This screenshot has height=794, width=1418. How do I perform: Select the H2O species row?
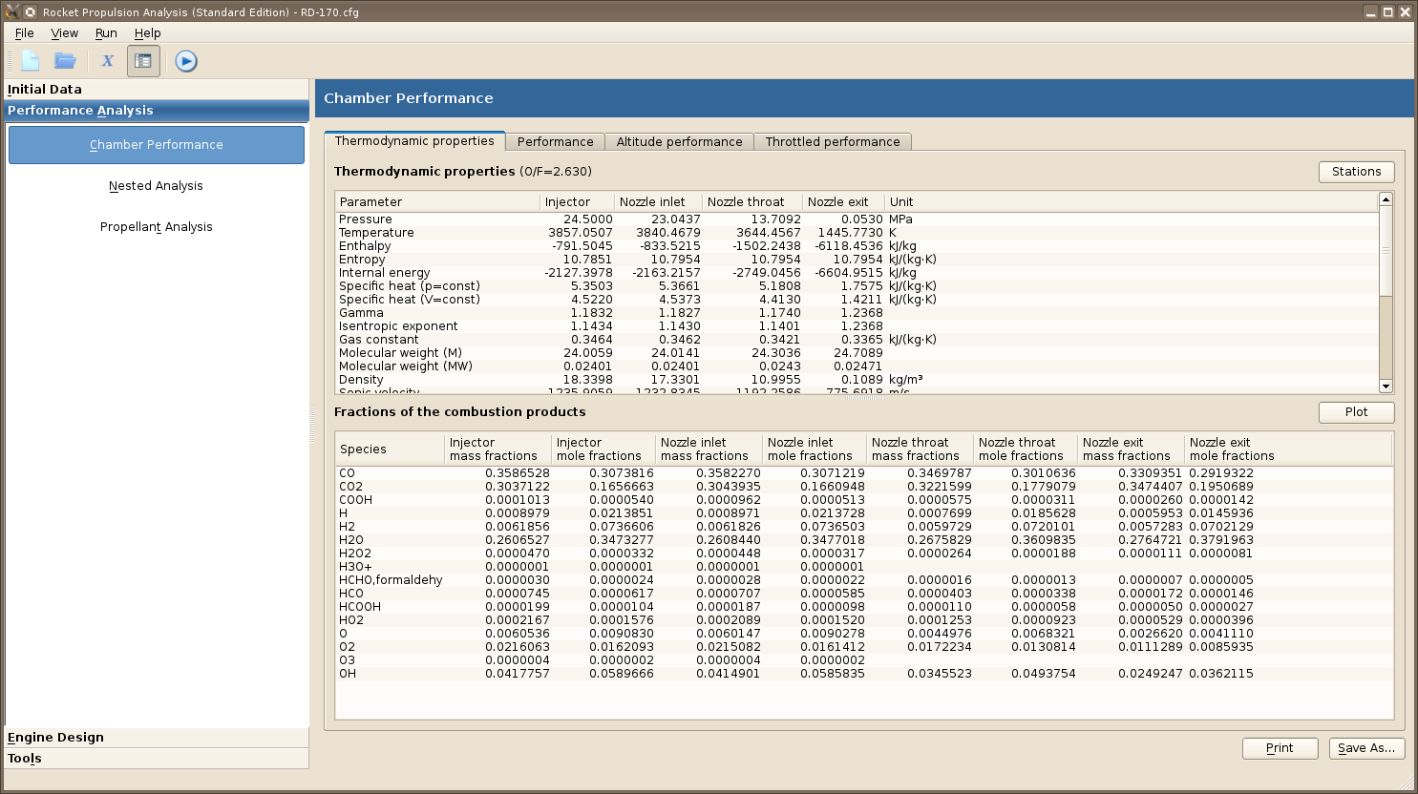click(864, 540)
